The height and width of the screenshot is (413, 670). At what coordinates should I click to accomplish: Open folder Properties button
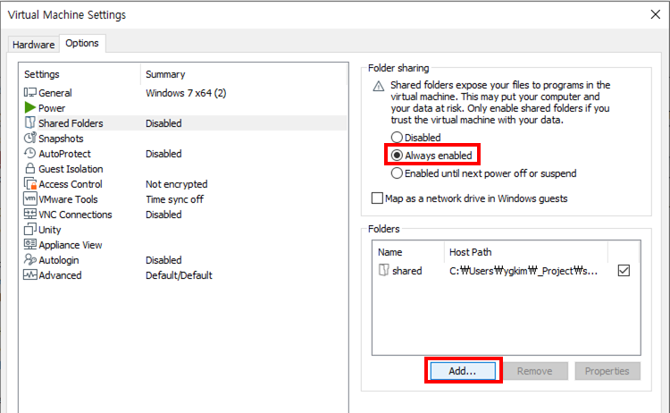[x=607, y=371]
